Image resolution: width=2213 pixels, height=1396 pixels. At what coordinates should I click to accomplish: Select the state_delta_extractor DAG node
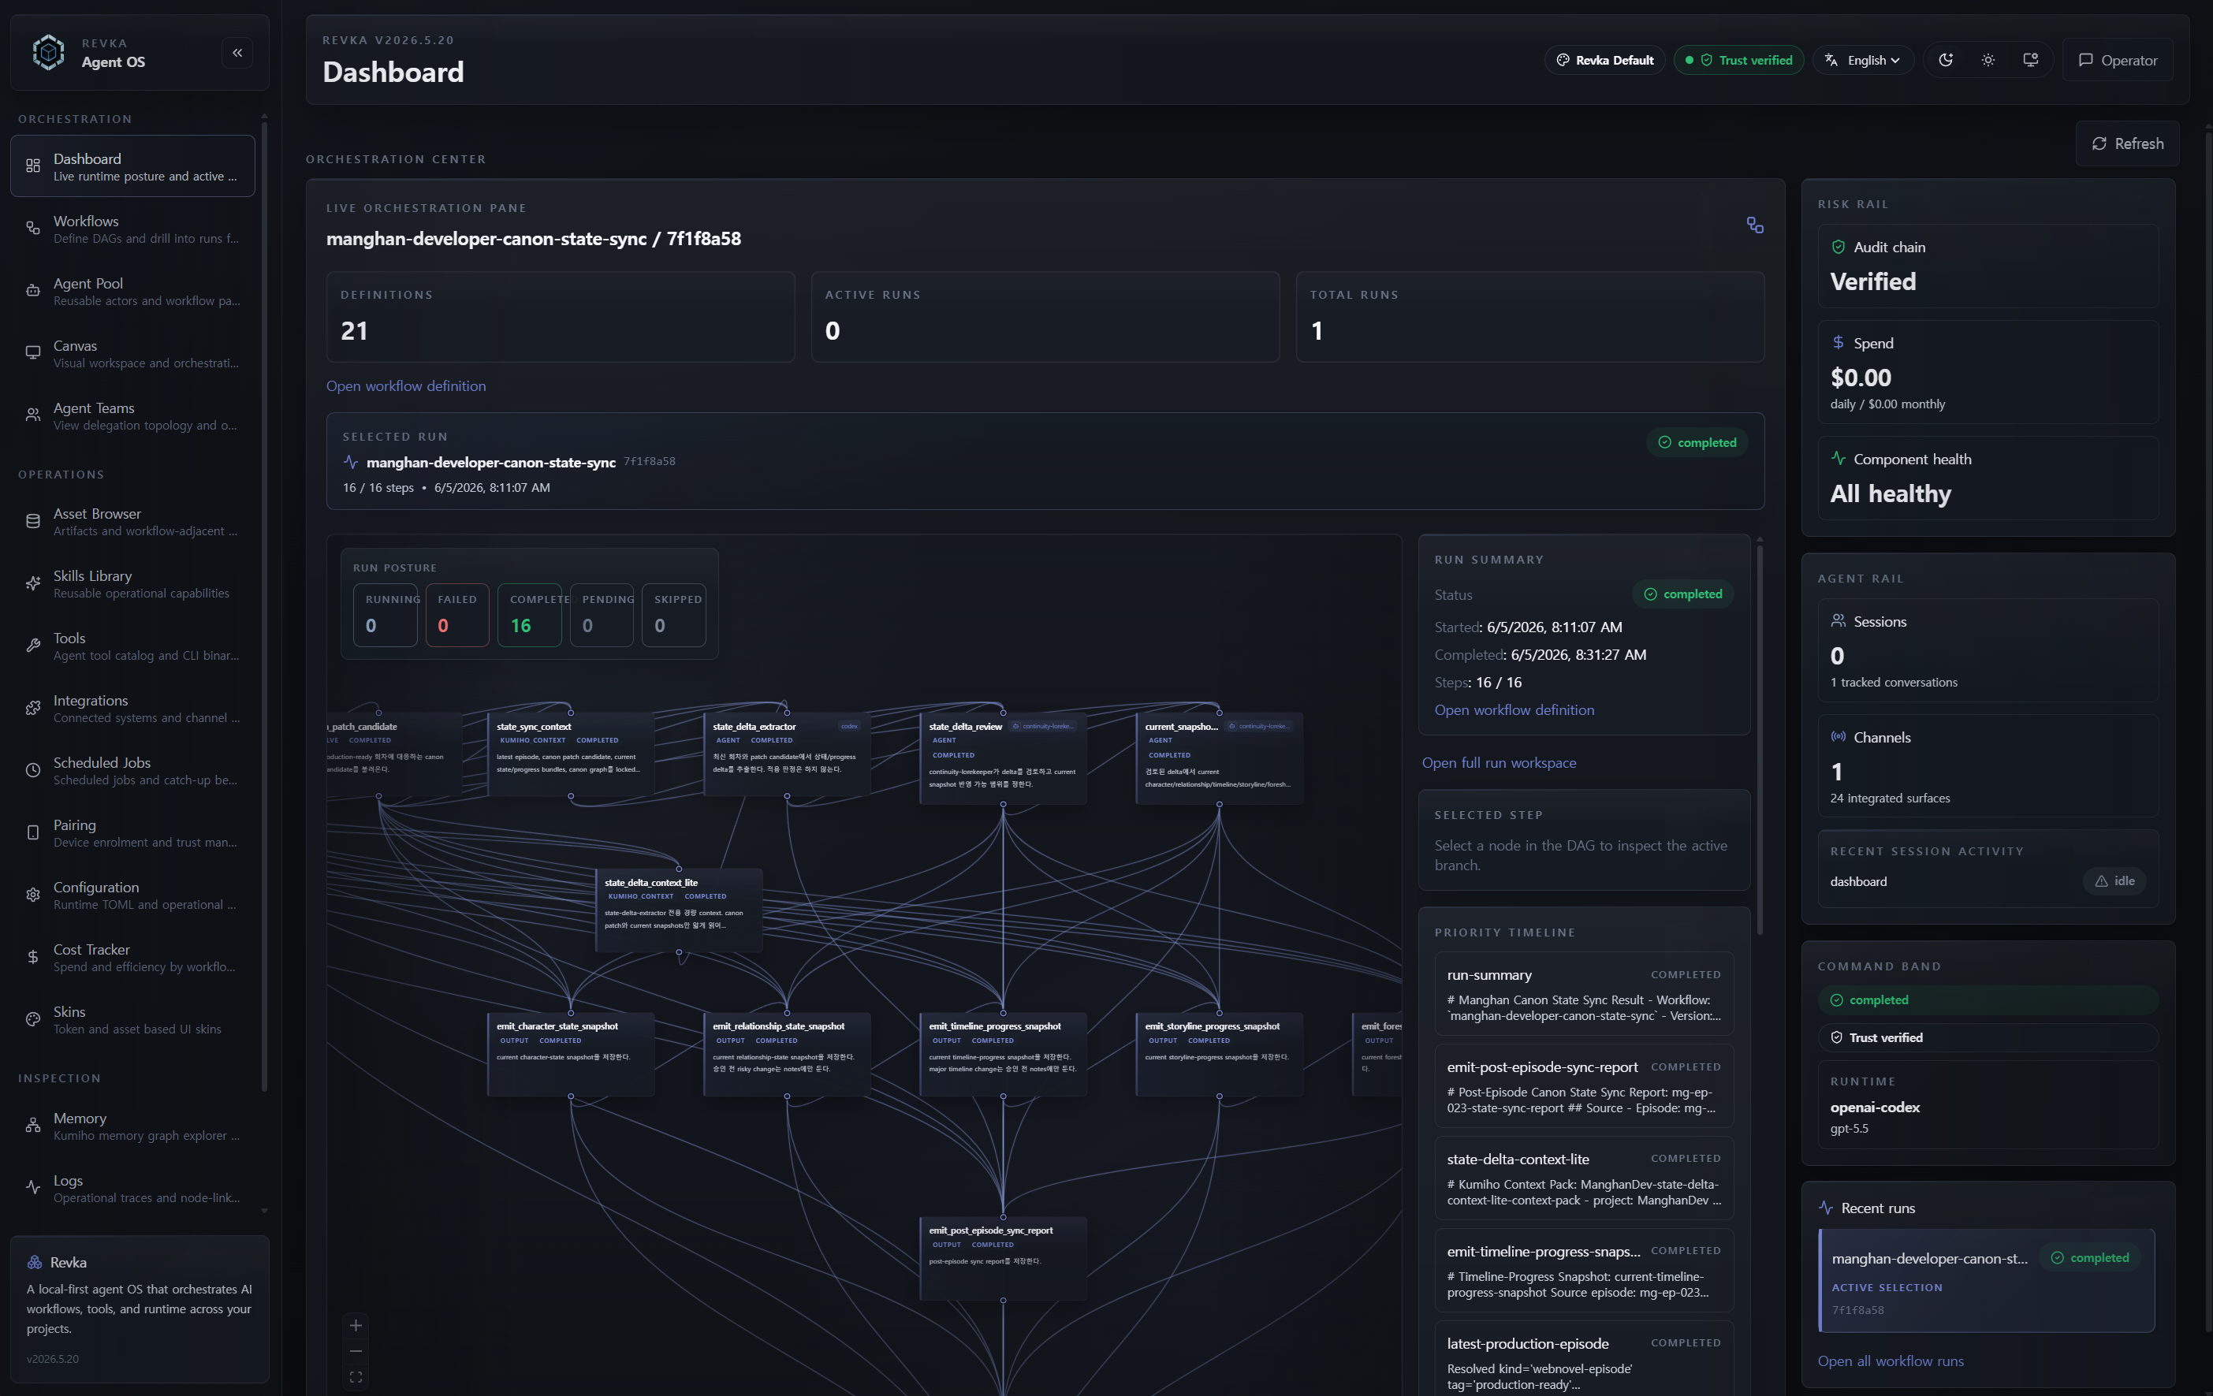787,754
